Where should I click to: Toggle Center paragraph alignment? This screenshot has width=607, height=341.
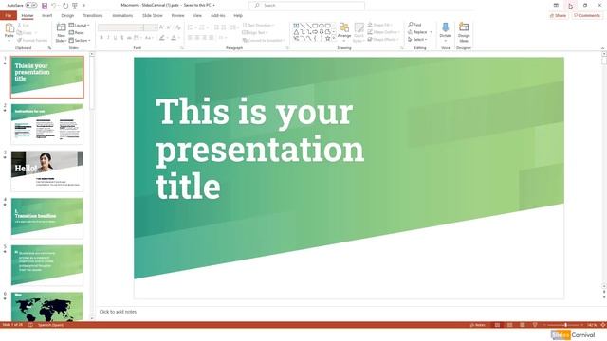point(197,38)
